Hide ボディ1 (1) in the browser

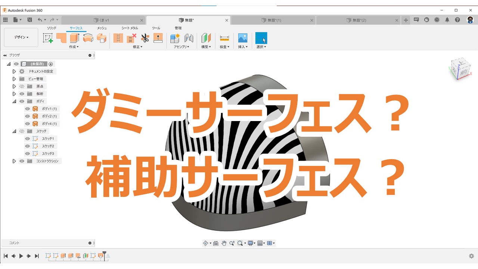[x=27, y=109]
